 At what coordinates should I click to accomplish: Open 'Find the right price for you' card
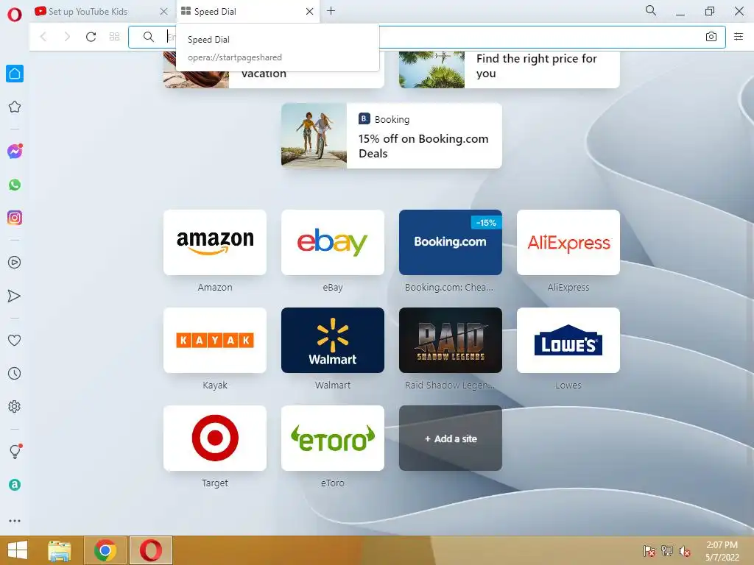coord(510,69)
